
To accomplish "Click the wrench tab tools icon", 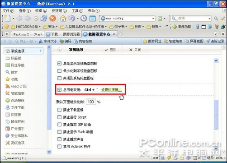I will 216,34.
